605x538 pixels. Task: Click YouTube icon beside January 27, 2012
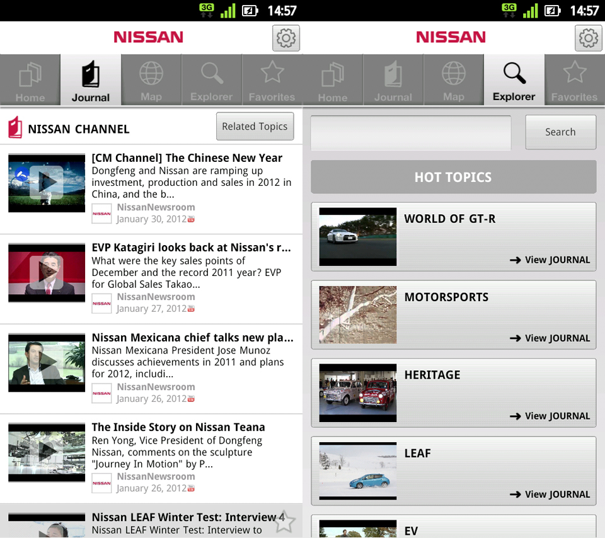click(x=191, y=309)
